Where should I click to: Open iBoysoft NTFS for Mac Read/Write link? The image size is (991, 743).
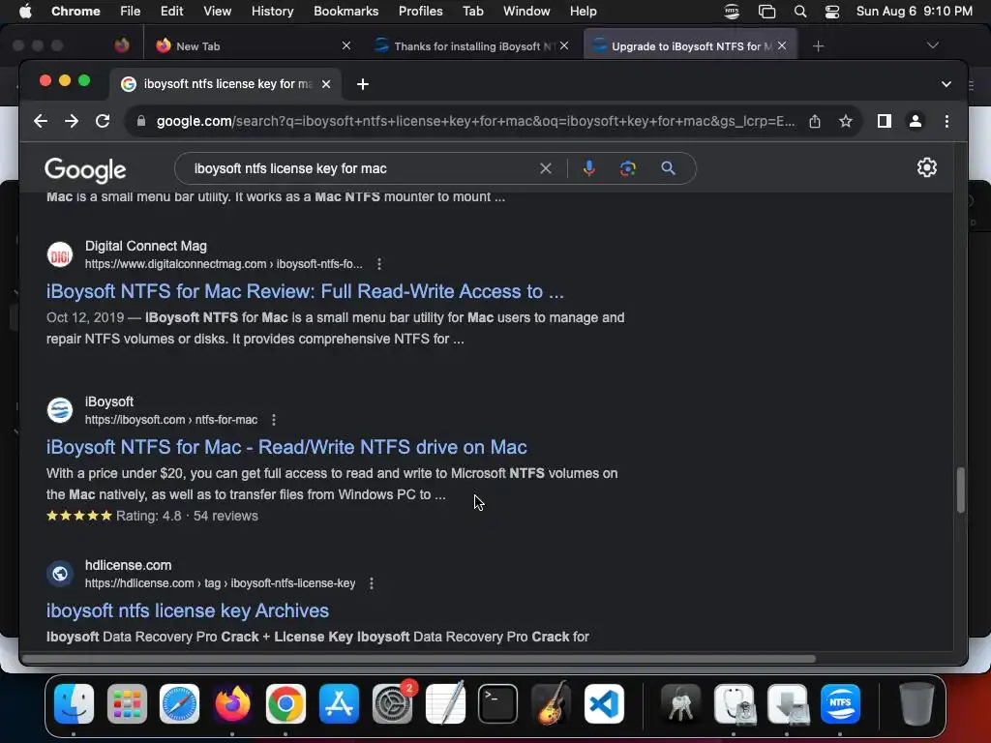point(286,447)
